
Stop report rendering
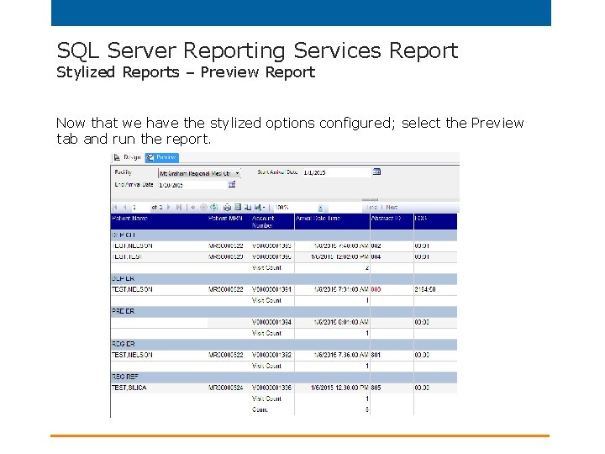point(203,208)
